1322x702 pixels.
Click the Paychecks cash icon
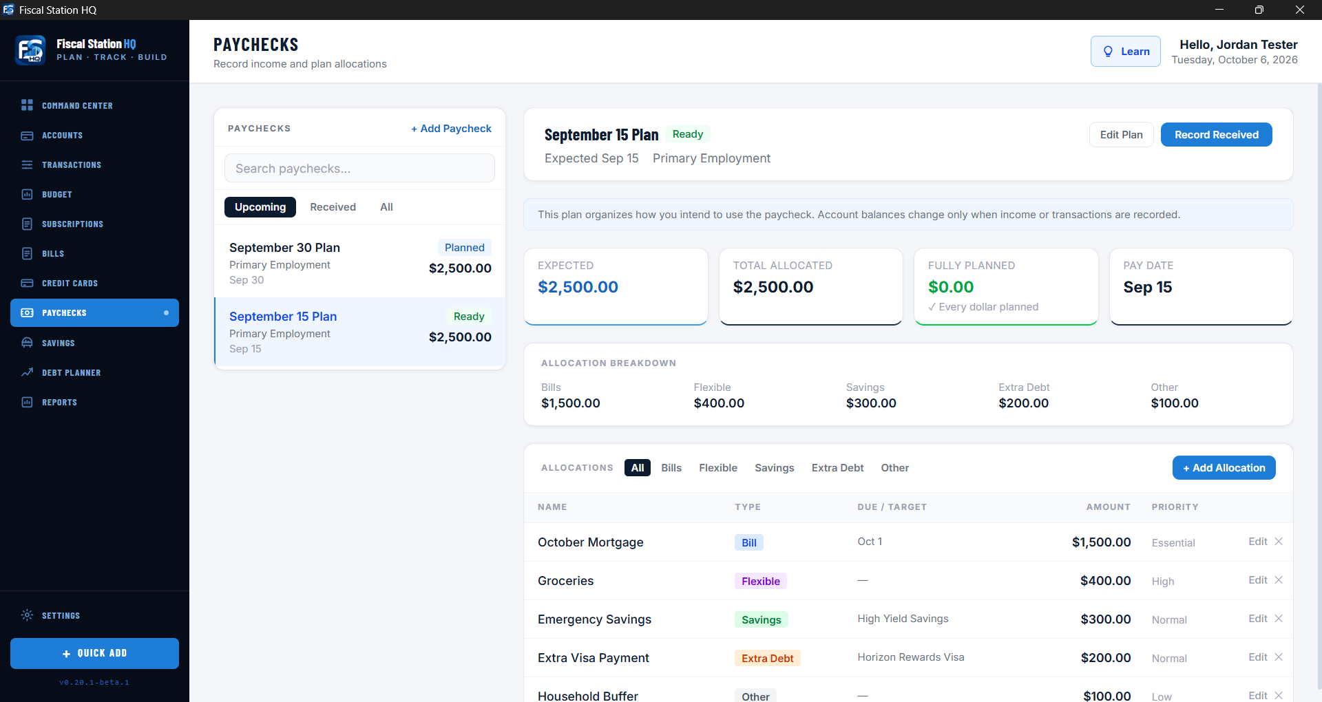point(27,313)
